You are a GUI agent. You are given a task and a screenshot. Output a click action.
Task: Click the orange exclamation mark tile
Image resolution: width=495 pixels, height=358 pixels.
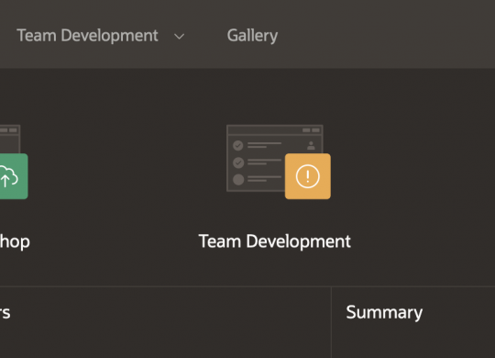308,176
